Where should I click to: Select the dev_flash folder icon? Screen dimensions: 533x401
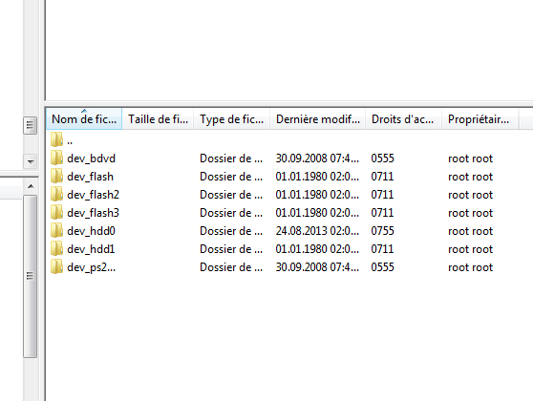pyautogui.click(x=56, y=176)
